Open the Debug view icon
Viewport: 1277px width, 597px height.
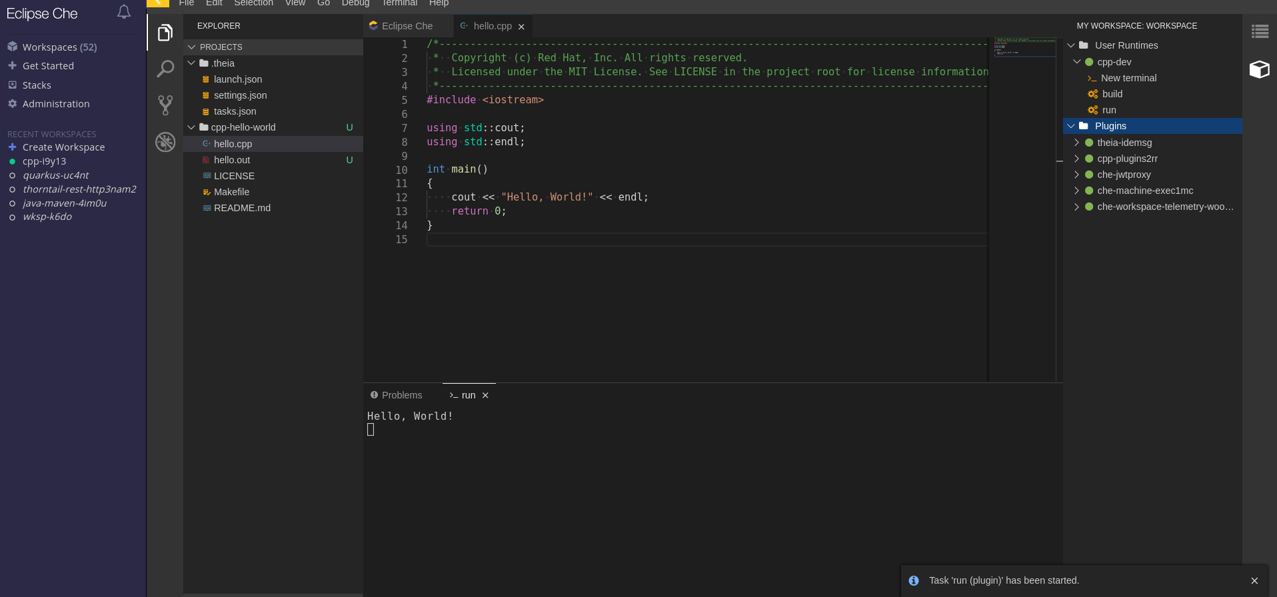(x=165, y=142)
